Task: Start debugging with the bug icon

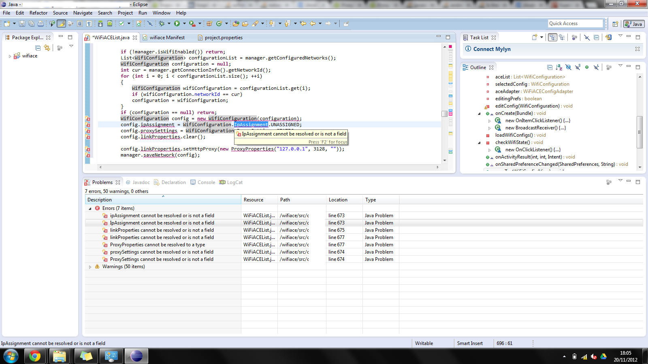Action: coord(162,24)
